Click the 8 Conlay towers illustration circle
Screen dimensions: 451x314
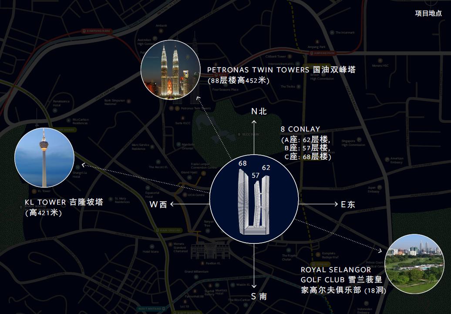click(x=254, y=199)
